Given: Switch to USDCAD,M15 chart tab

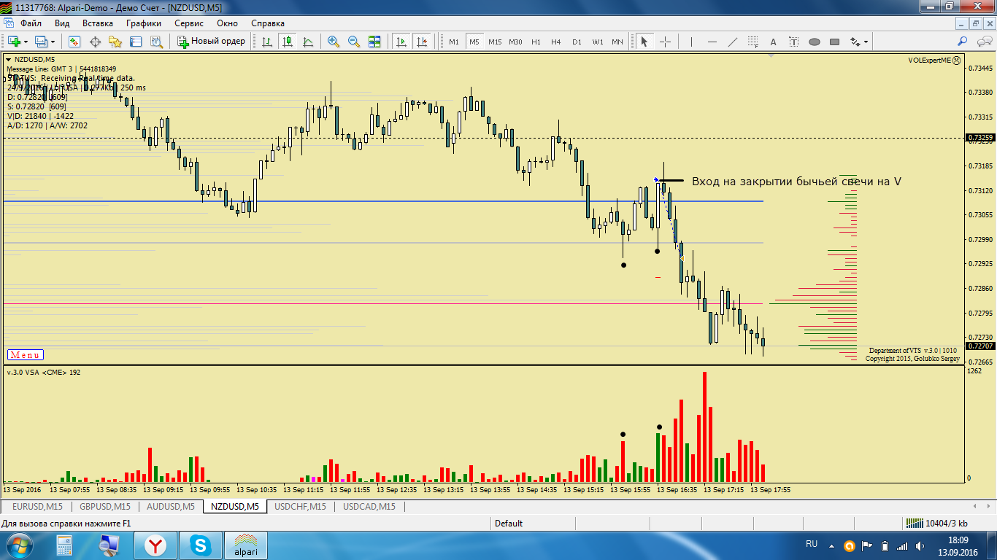Looking at the screenshot, I should tap(371, 506).
